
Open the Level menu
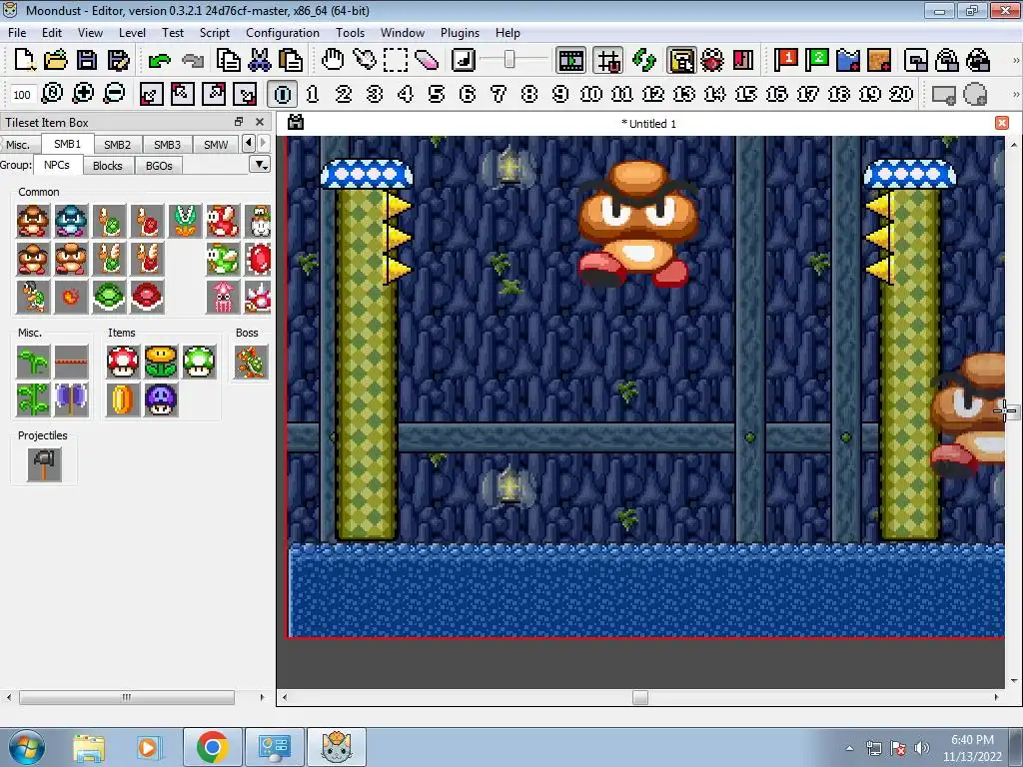tap(132, 33)
